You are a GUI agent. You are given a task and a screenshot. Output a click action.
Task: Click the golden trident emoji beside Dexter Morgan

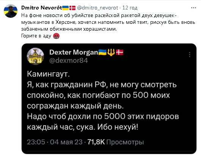click(111, 53)
